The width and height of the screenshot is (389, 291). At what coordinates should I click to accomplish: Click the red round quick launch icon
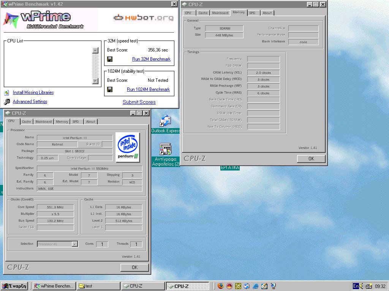pos(229,286)
